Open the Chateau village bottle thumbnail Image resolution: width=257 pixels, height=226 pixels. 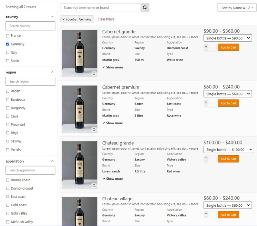coord(80,211)
